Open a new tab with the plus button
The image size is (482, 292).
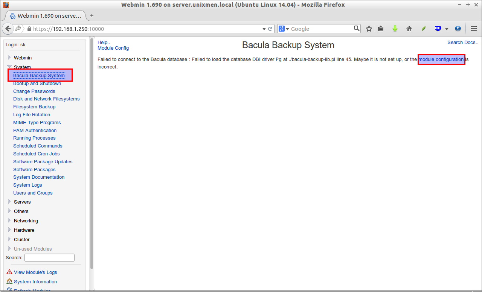pos(92,16)
